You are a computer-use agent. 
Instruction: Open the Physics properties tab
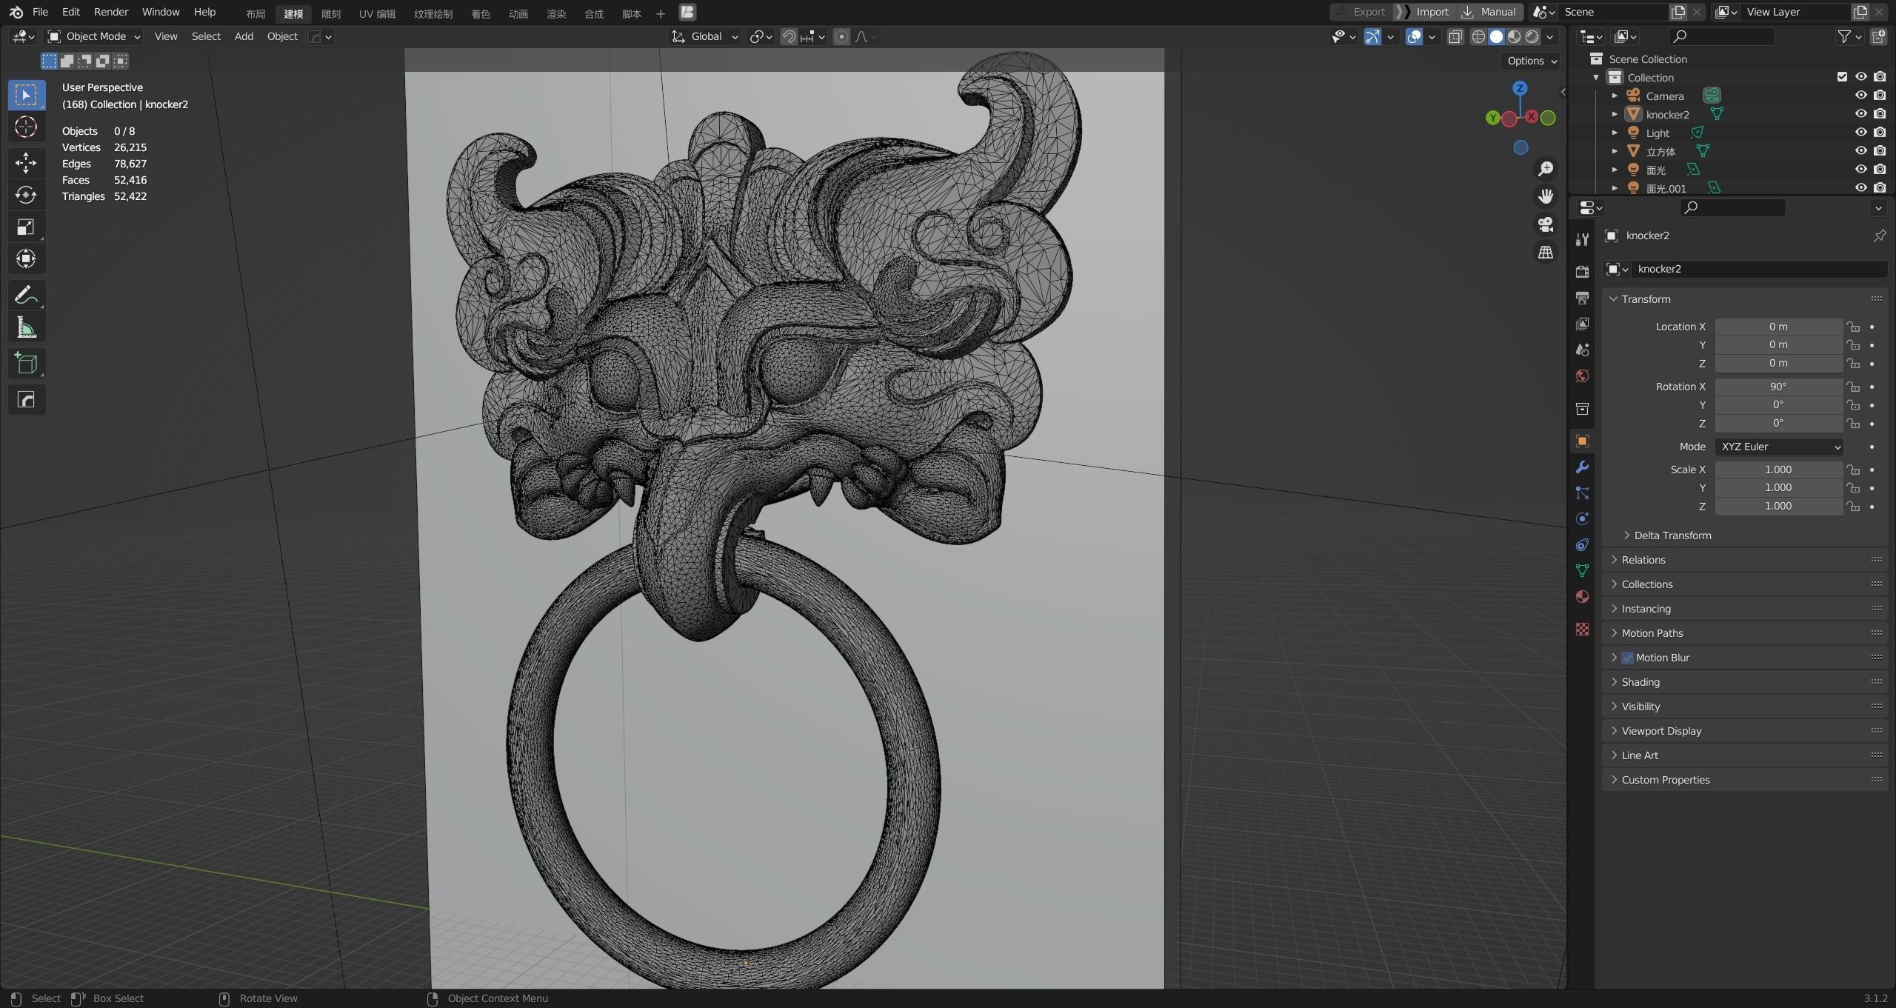(1582, 519)
